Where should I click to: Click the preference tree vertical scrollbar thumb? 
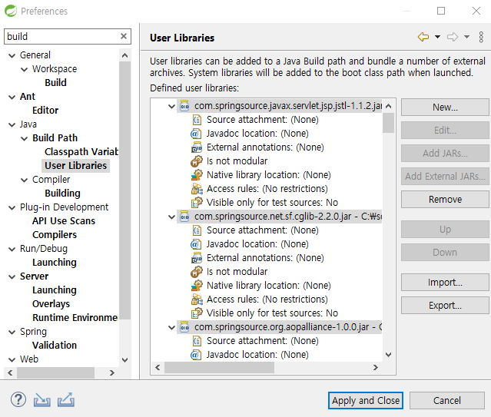(125, 190)
